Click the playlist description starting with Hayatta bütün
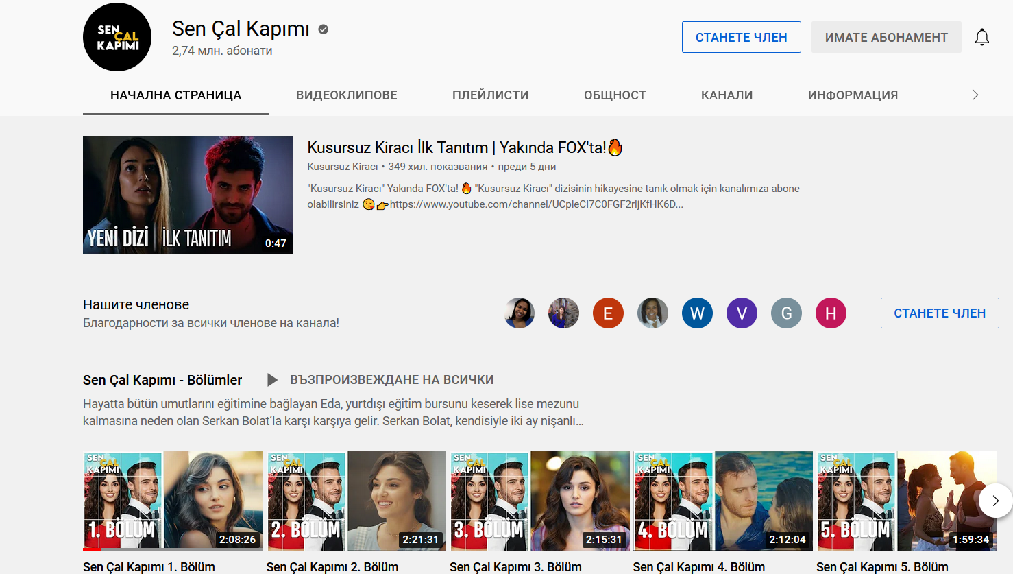 (x=333, y=412)
